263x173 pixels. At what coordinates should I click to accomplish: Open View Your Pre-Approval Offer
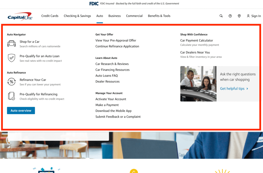click(116, 40)
